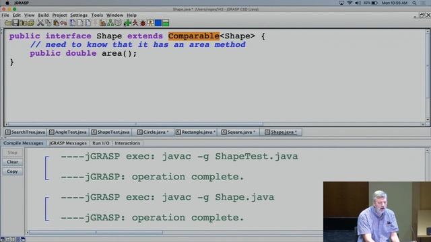
Task: Switch to the Rectangle.java file tab
Action: pyautogui.click(x=196, y=132)
